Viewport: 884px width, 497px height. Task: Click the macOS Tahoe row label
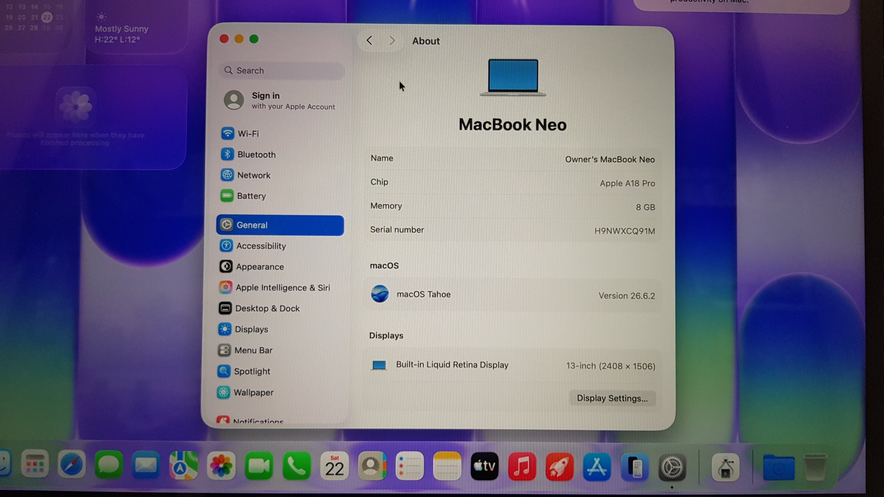click(x=423, y=294)
